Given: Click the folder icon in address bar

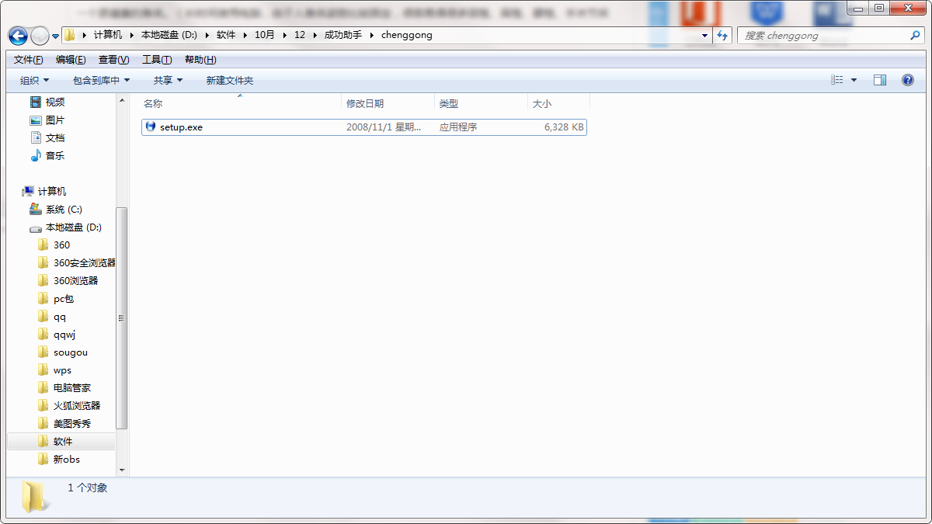Looking at the screenshot, I should [70, 35].
